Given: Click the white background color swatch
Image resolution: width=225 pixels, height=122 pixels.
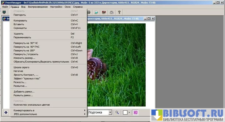Looking at the screenshot, I should coord(125,112).
